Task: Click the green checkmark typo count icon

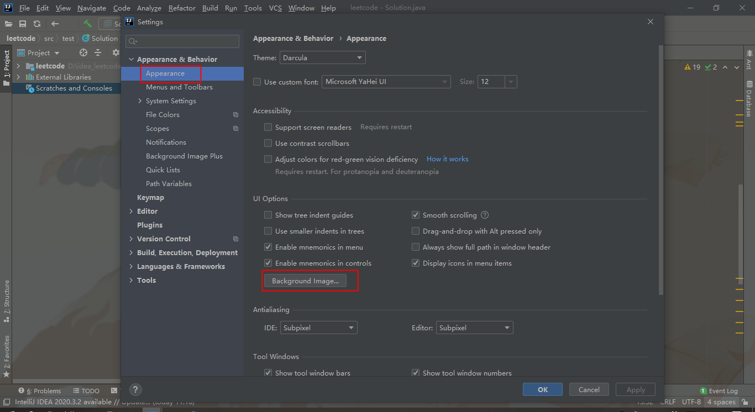Action: (x=708, y=67)
